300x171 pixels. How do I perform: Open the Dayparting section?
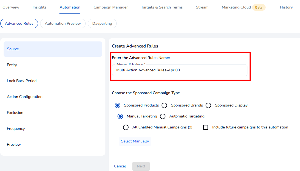click(x=102, y=23)
